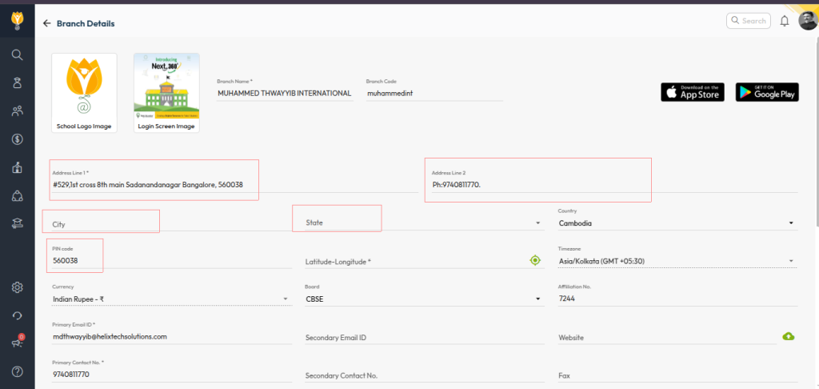Open the Board dropdown showing CBSE
819x389 pixels.
coord(537,299)
